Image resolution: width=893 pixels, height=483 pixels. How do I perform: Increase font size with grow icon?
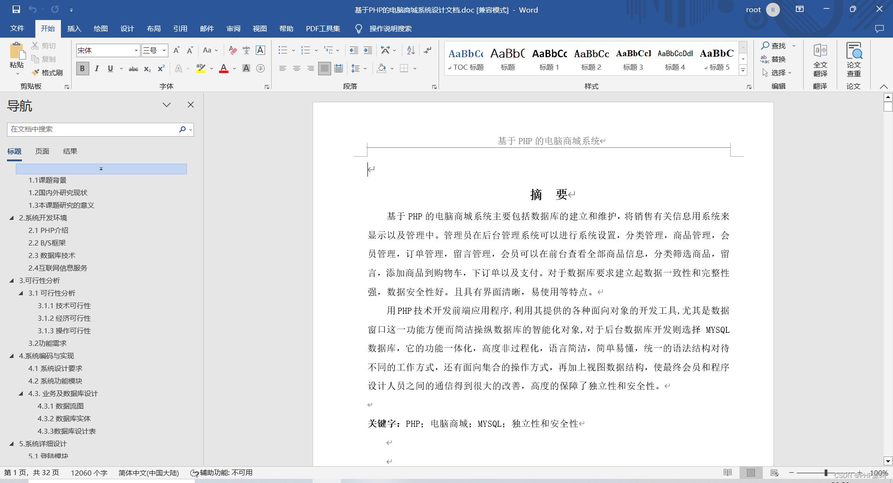pos(176,50)
